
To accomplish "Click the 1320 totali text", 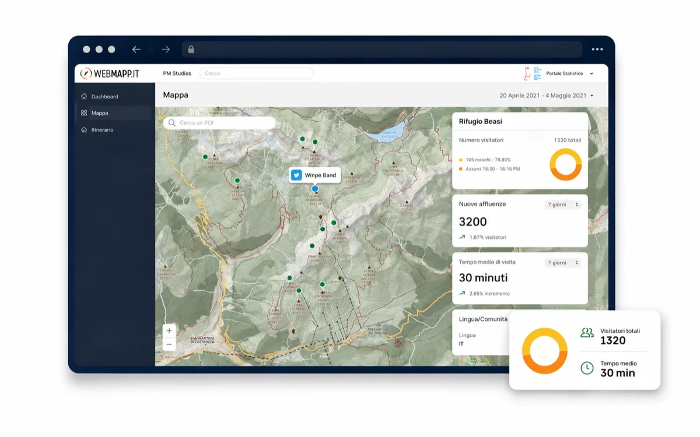I will coord(567,140).
